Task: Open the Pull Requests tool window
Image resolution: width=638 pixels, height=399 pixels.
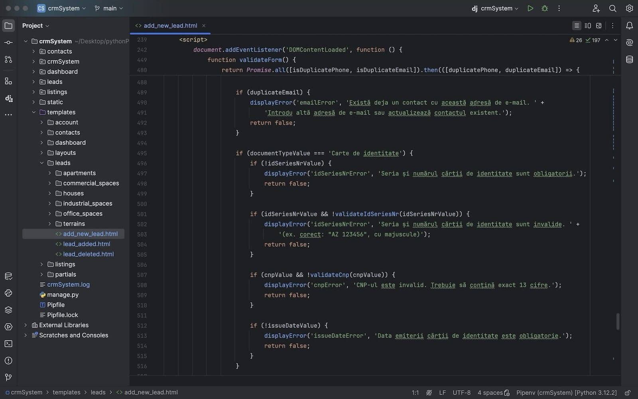Action: 8,59
